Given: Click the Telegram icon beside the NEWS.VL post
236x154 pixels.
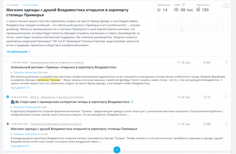Looking at the screenshot, I should [x=8, y=97].
